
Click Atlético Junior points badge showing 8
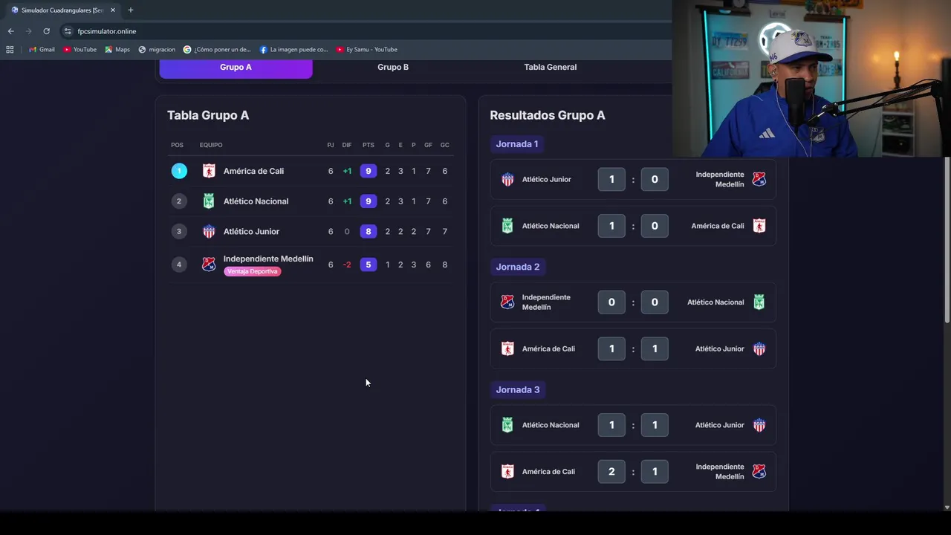click(x=369, y=231)
